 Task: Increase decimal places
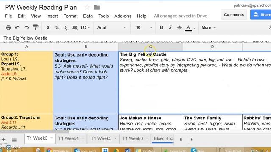[x=75, y=28]
